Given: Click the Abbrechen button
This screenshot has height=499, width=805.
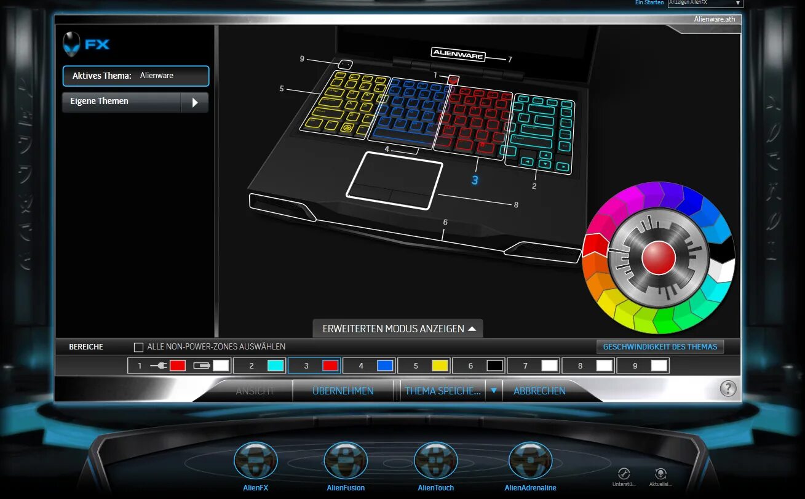Looking at the screenshot, I should coord(539,391).
